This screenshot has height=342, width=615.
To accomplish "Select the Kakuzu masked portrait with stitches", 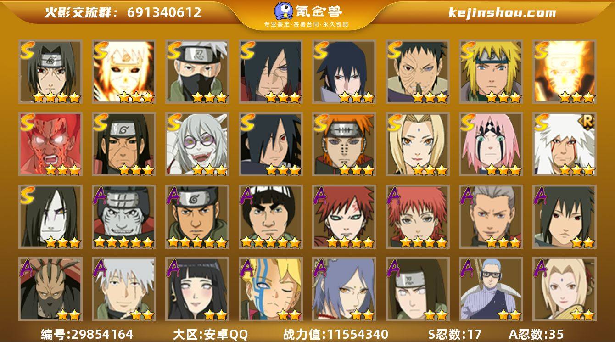I will (x=50, y=289).
